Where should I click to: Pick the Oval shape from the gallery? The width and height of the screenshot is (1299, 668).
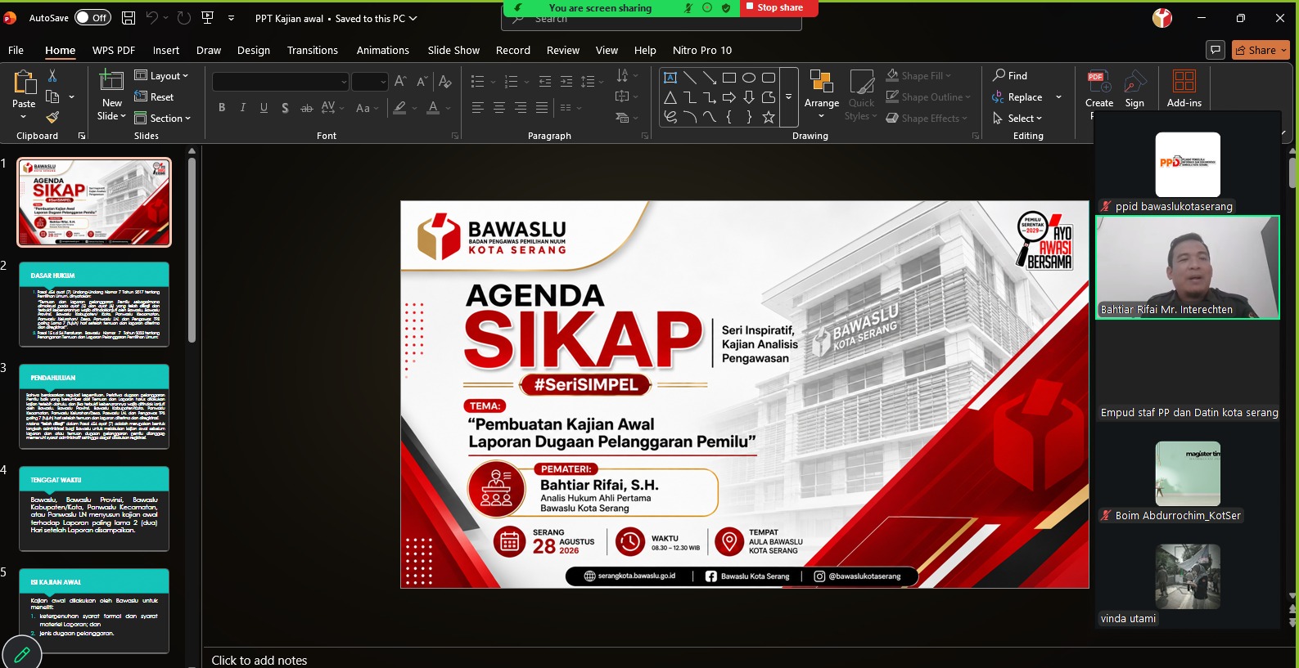[748, 78]
